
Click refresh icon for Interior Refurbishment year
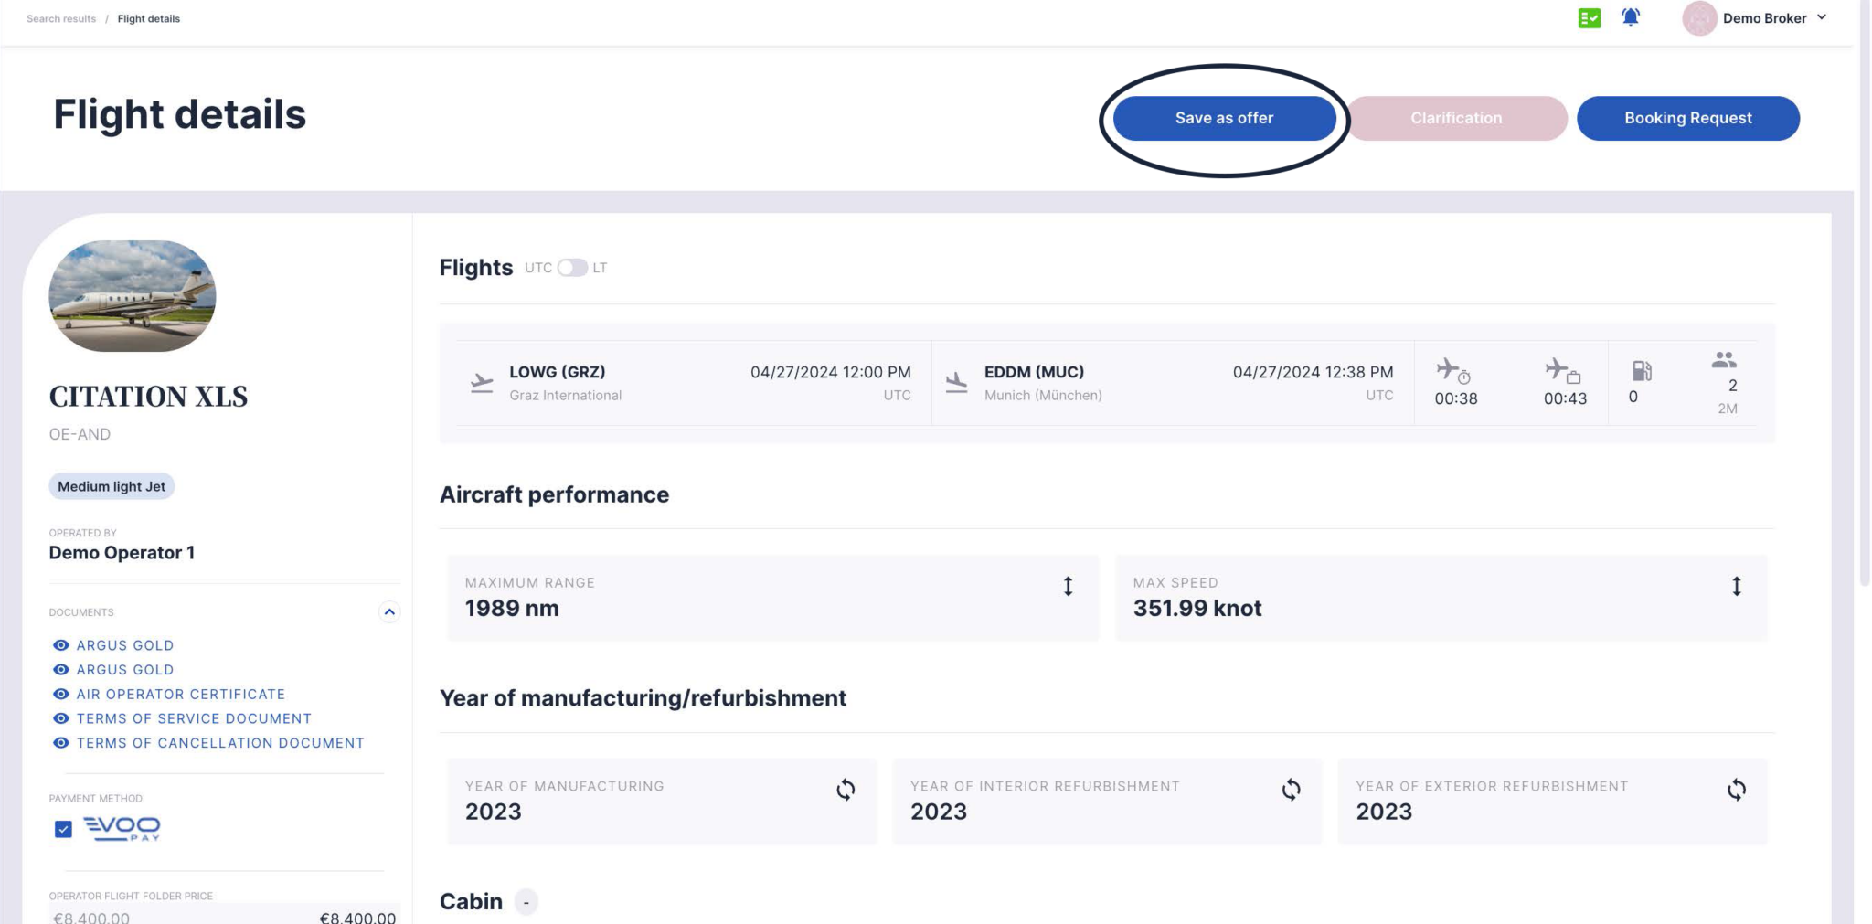1291,790
